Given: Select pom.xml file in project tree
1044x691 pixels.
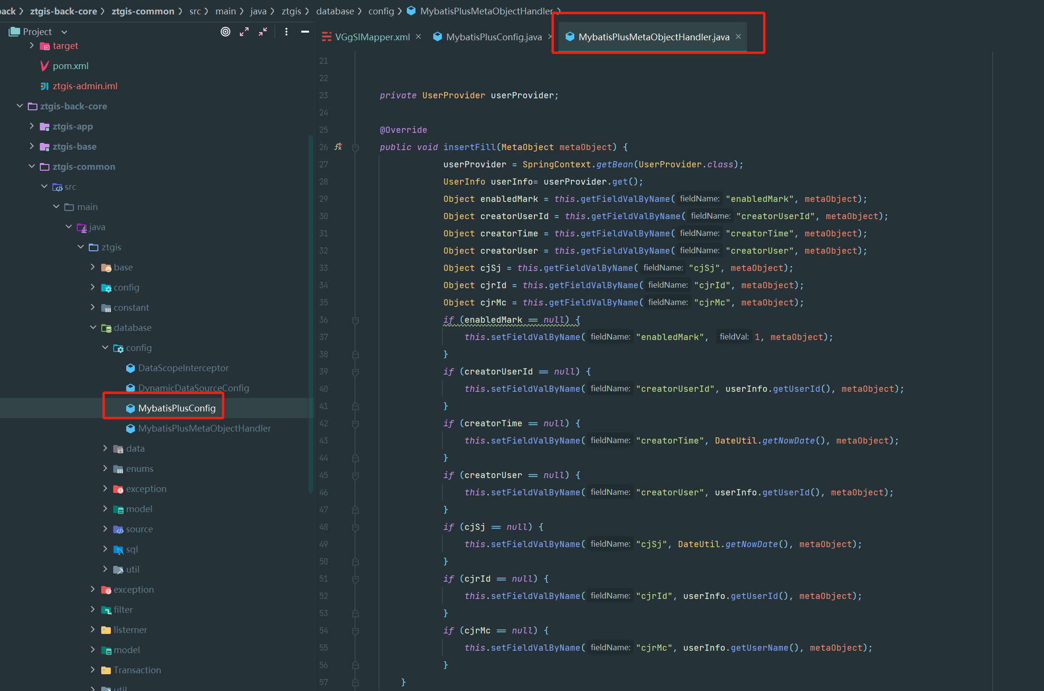Looking at the screenshot, I should [71, 66].
